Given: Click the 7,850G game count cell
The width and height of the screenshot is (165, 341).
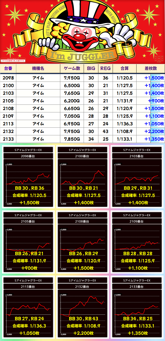Looking at the screenshot, I should pyautogui.click(x=71, y=139).
